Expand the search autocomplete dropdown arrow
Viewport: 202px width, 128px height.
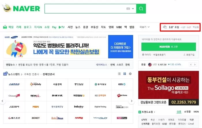[133, 9]
